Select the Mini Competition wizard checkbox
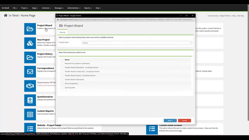The height and width of the screenshot is (140, 249). [x=63, y=83]
